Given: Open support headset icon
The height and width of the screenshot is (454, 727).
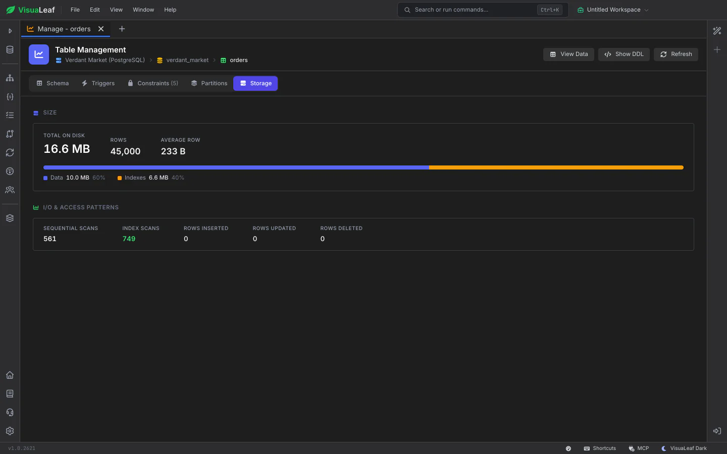Looking at the screenshot, I should [x=10, y=413].
